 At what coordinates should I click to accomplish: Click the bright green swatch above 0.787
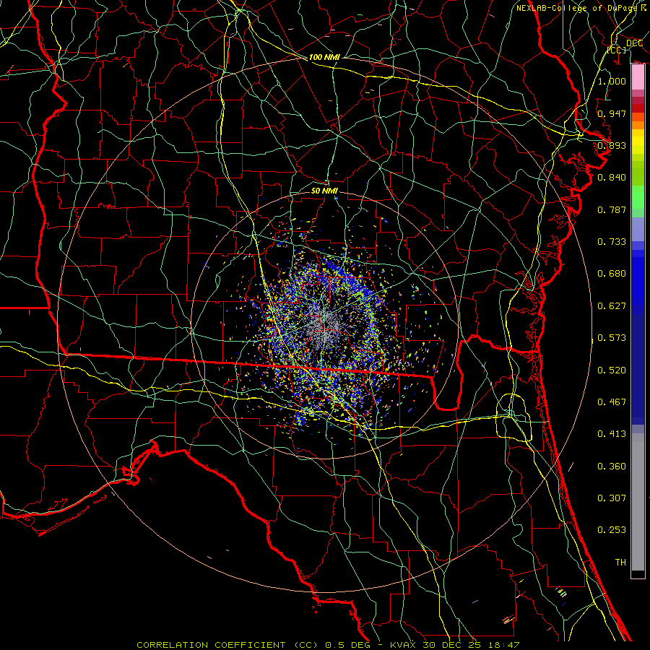638,197
